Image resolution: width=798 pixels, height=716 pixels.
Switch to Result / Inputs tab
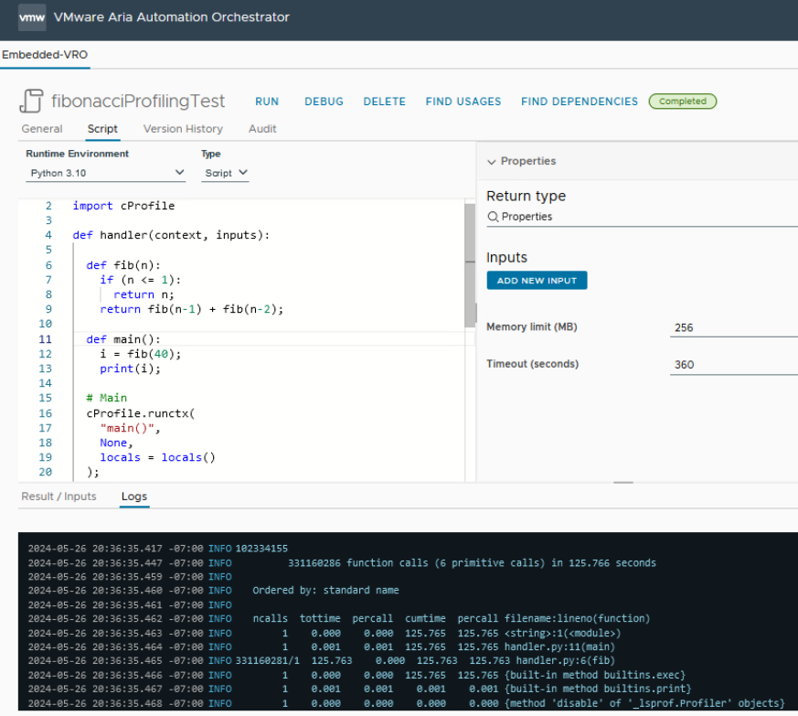[x=59, y=497]
